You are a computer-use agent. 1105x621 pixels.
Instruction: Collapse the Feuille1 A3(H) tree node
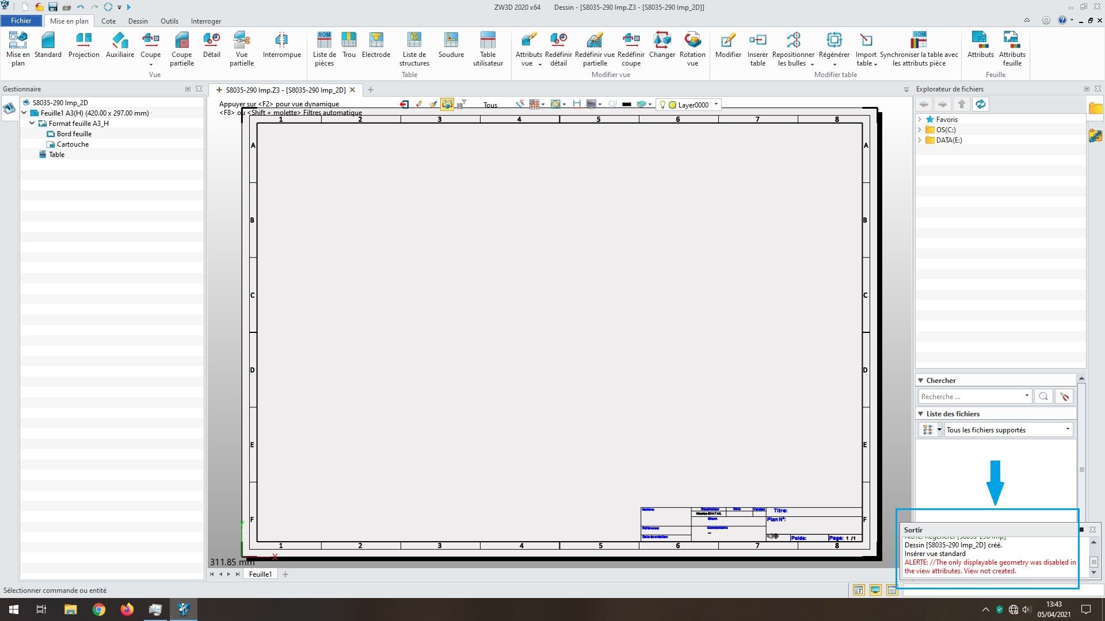tap(24, 113)
